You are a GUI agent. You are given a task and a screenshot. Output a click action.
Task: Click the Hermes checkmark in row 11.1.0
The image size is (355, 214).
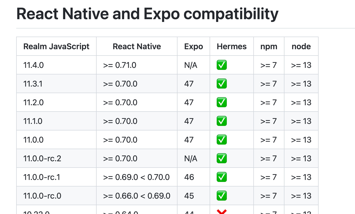(222, 121)
